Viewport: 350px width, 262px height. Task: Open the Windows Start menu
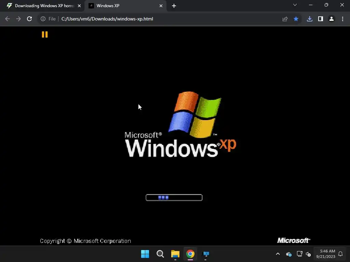[x=145, y=254]
